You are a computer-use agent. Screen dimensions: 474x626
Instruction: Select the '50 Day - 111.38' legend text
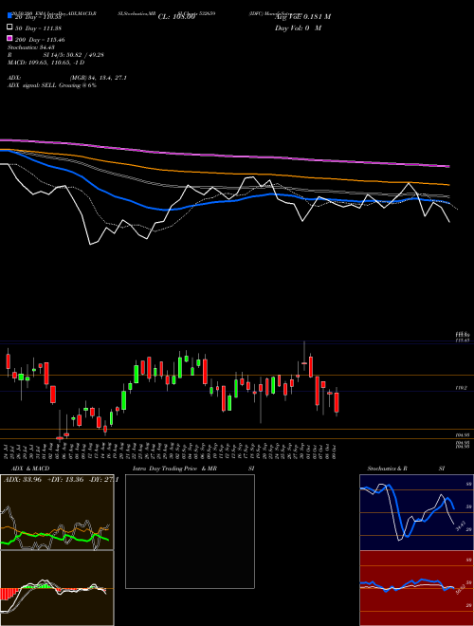[x=38, y=28]
